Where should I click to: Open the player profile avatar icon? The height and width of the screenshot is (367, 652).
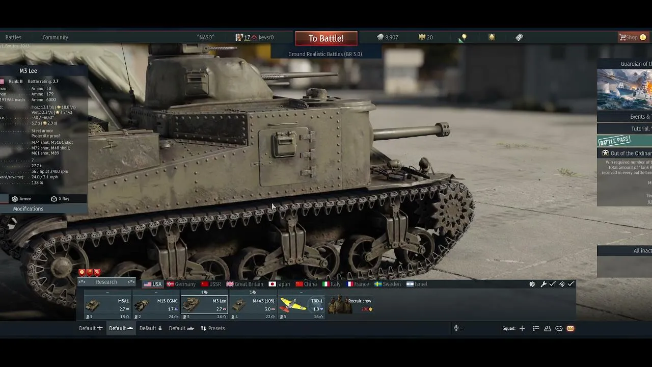[239, 37]
